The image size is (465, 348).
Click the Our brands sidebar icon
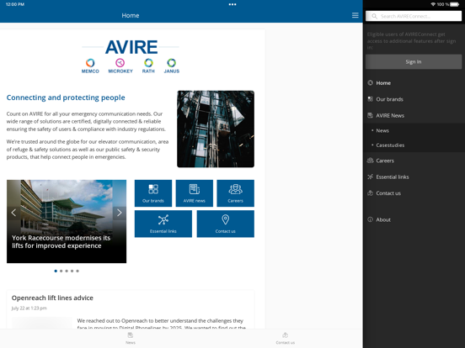370,99
